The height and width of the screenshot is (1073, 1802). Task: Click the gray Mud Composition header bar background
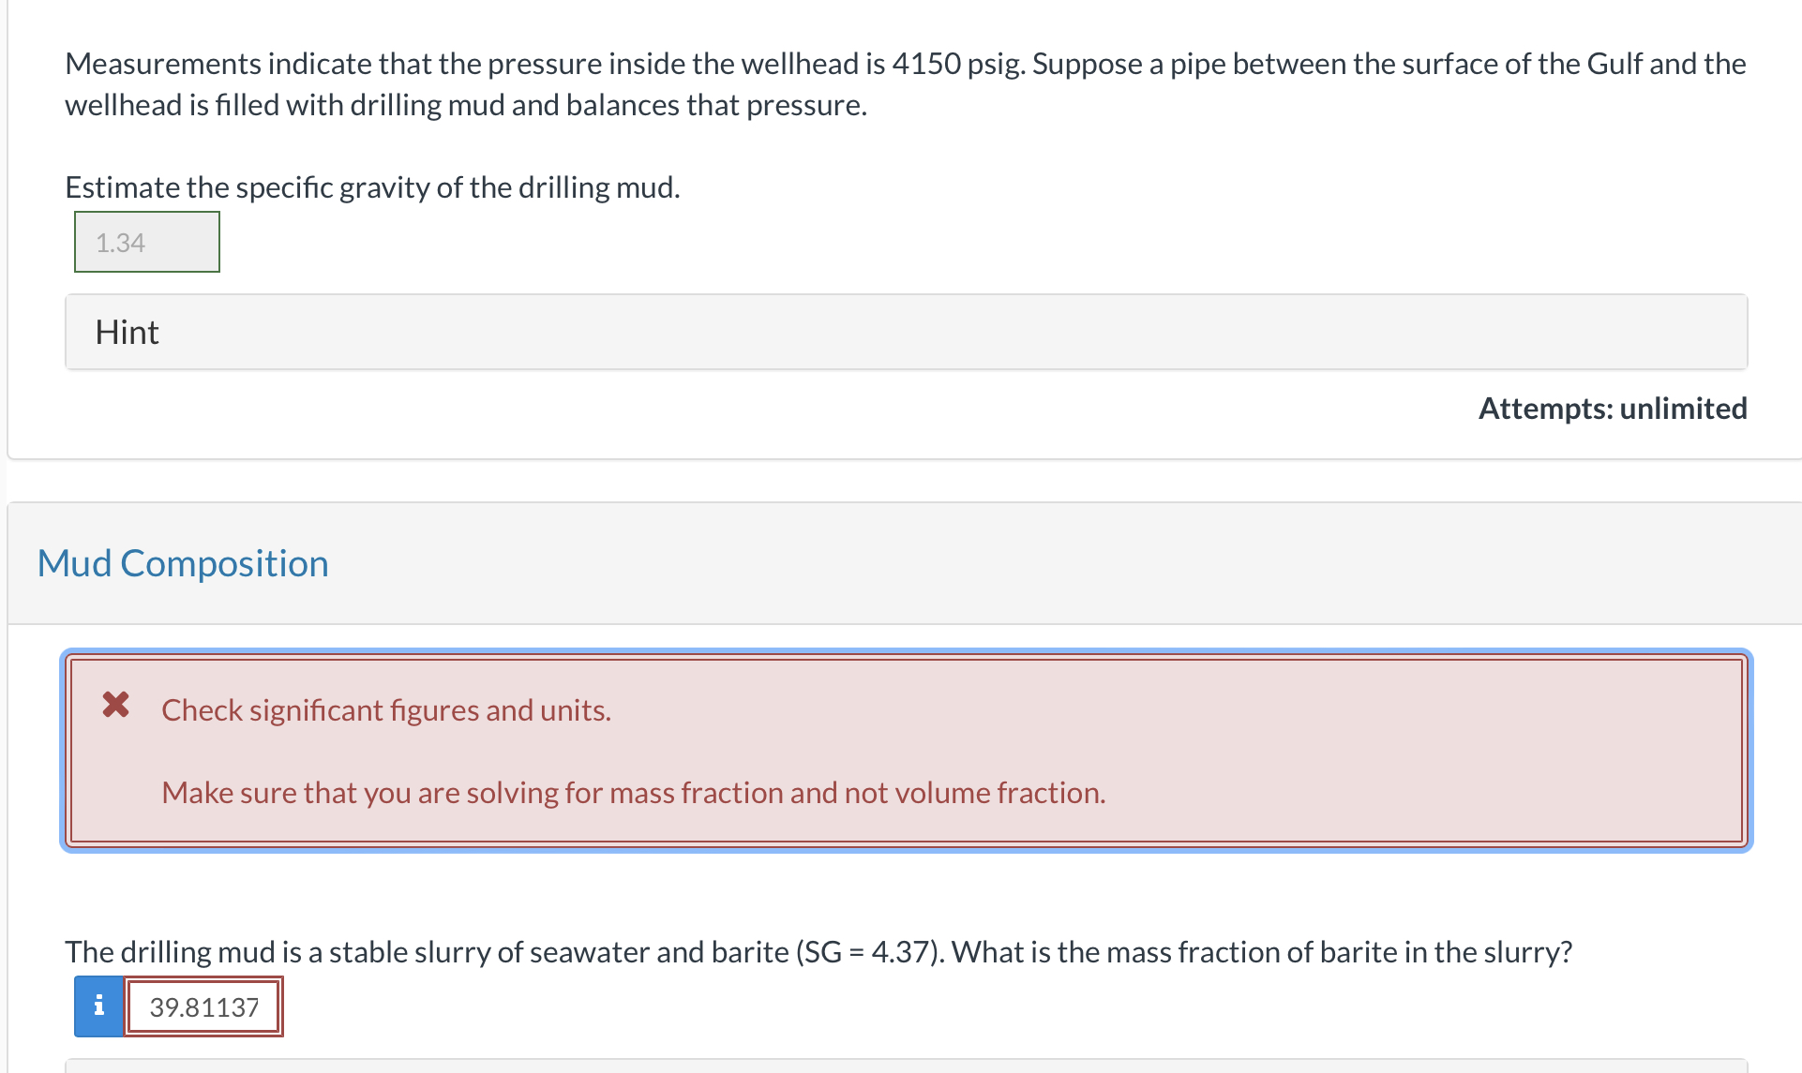(x=1031, y=563)
